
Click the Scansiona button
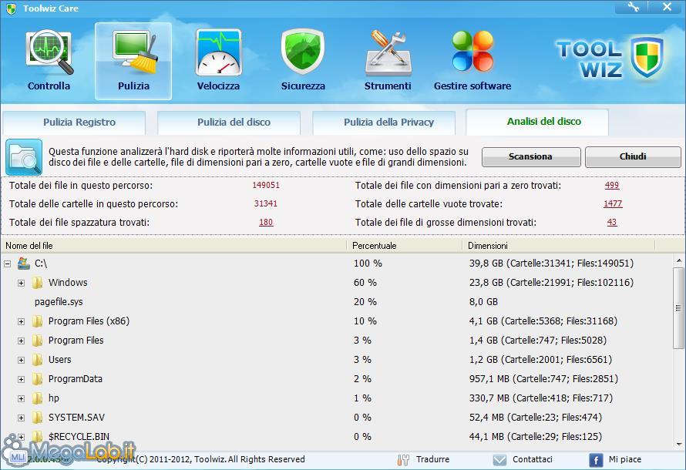[x=531, y=156]
